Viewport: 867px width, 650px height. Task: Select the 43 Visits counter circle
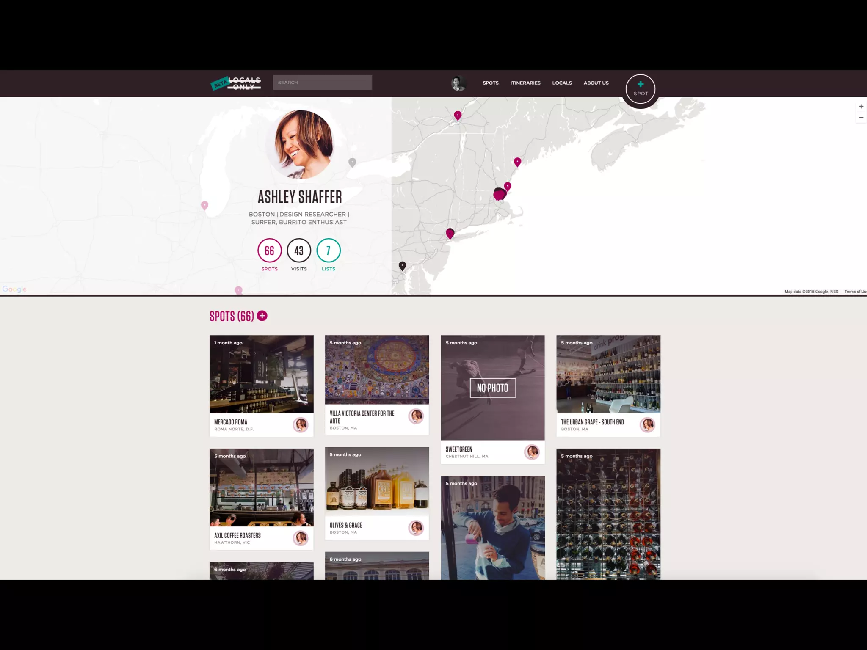[x=299, y=251]
